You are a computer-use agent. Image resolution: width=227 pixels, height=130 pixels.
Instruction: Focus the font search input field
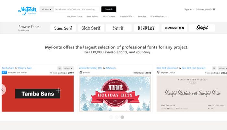[x=77, y=9]
